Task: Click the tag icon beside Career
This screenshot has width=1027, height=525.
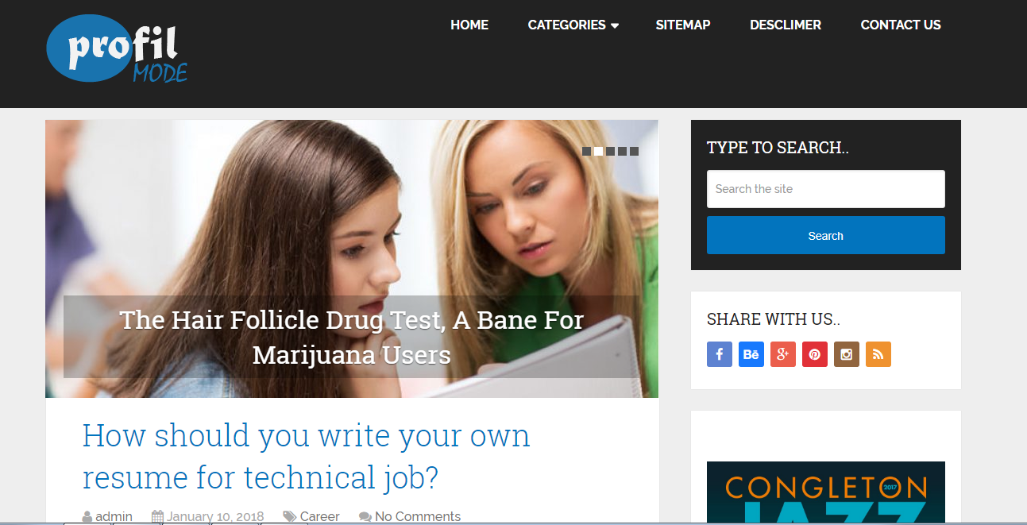Action: point(290,516)
